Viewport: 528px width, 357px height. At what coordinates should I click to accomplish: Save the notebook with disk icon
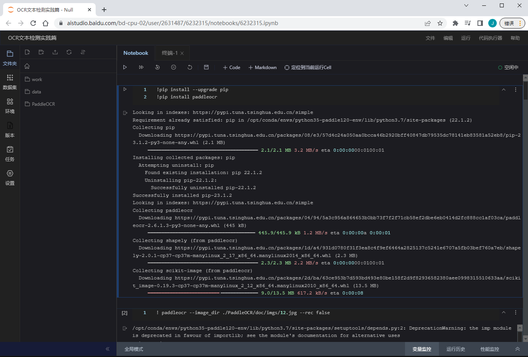click(x=206, y=67)
